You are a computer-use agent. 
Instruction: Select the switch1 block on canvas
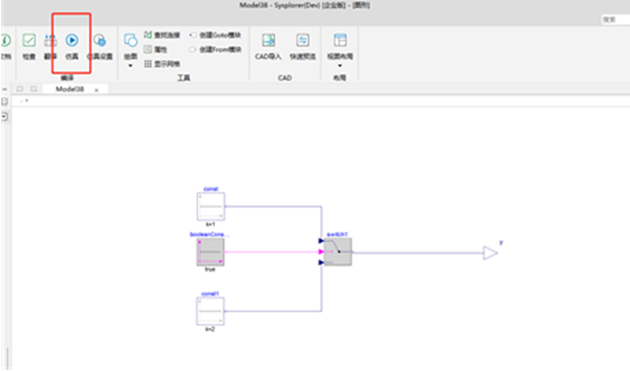tap(338, 251)
